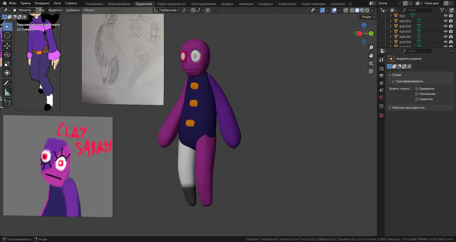
Task: Open the Texture properties checker tab
Action: (382, 115)
